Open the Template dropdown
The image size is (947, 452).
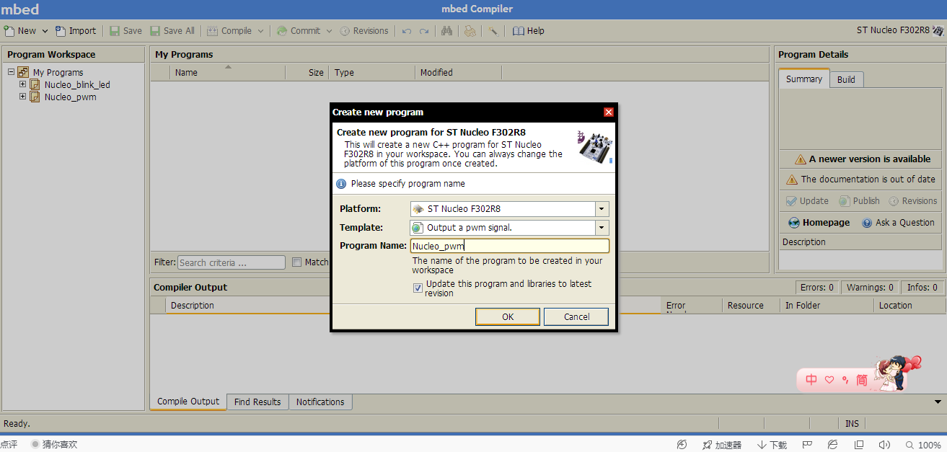click(602, 228)
